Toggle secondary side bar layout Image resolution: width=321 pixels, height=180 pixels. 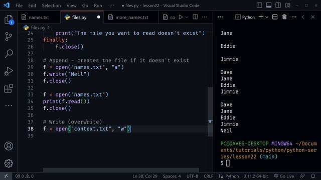click(x=278, y=5)
